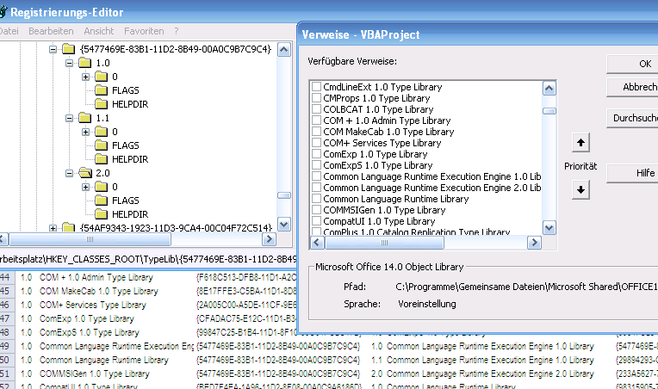Click the folder icon of {54AF9343-1923-11D3-9CA4-00C04F72C514}
Screen dimensions: 658x389
[68, 227]
